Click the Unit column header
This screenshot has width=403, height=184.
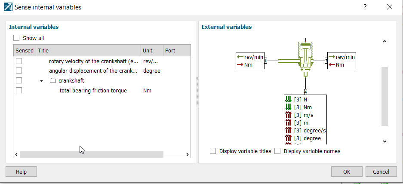pyautogui.click(x=152, y=50)
